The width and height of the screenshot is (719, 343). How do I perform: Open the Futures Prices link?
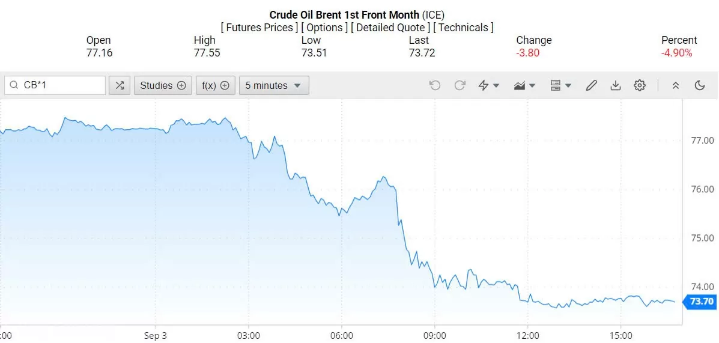click(x=259, y=28)
